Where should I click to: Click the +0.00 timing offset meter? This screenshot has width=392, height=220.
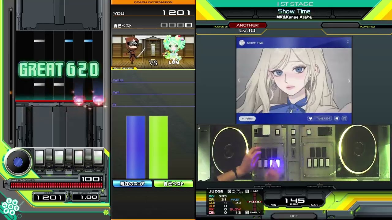254,202
